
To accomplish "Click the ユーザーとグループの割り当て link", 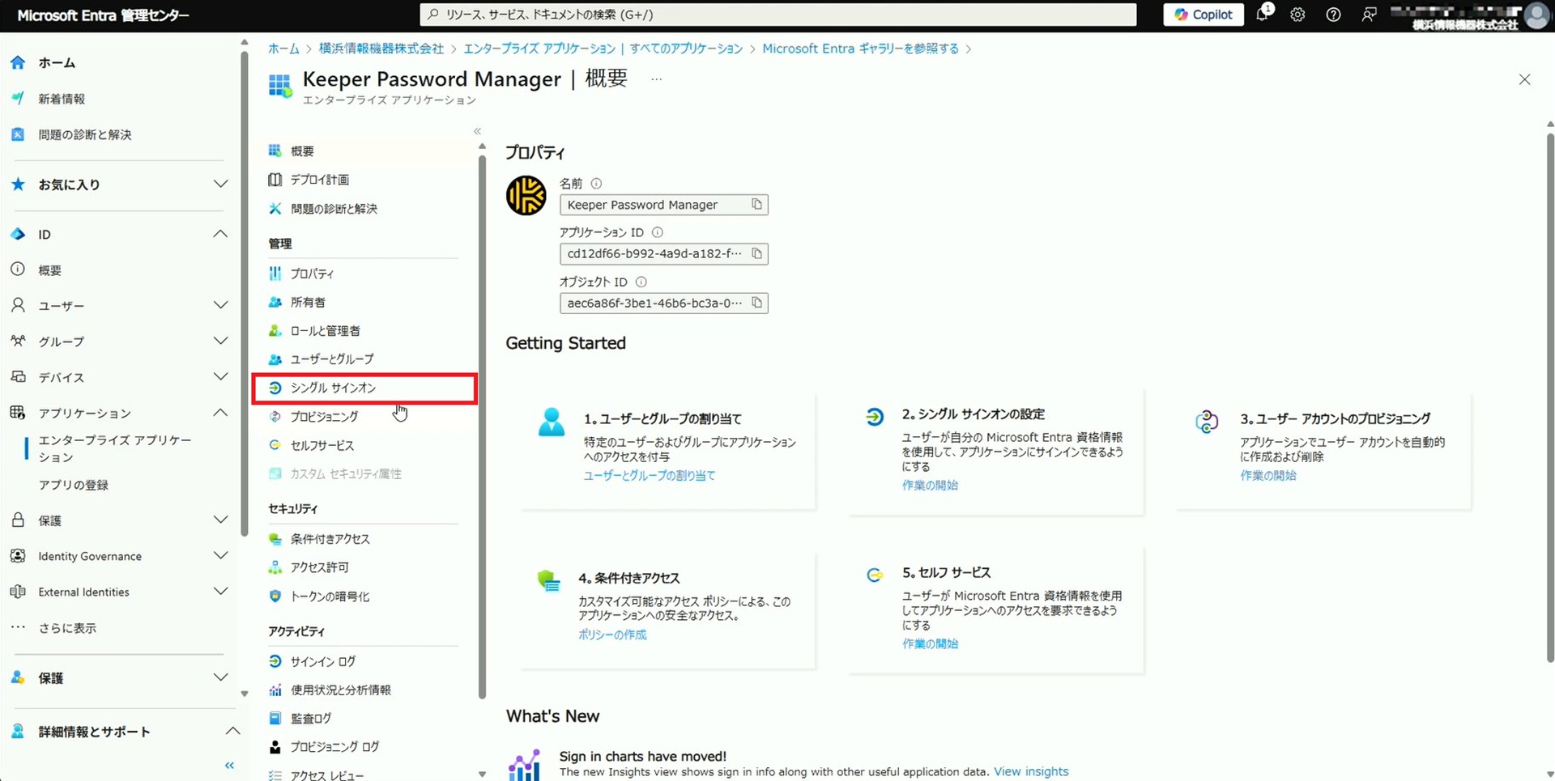I will pos(649,476).
